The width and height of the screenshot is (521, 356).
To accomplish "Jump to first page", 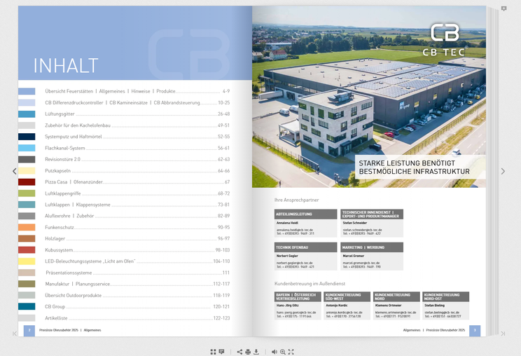I will (14, 334).
